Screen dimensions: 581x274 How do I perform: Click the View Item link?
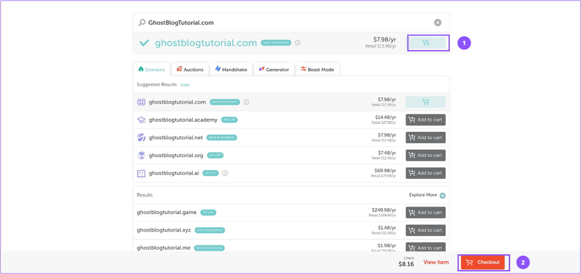pos(436,262)
